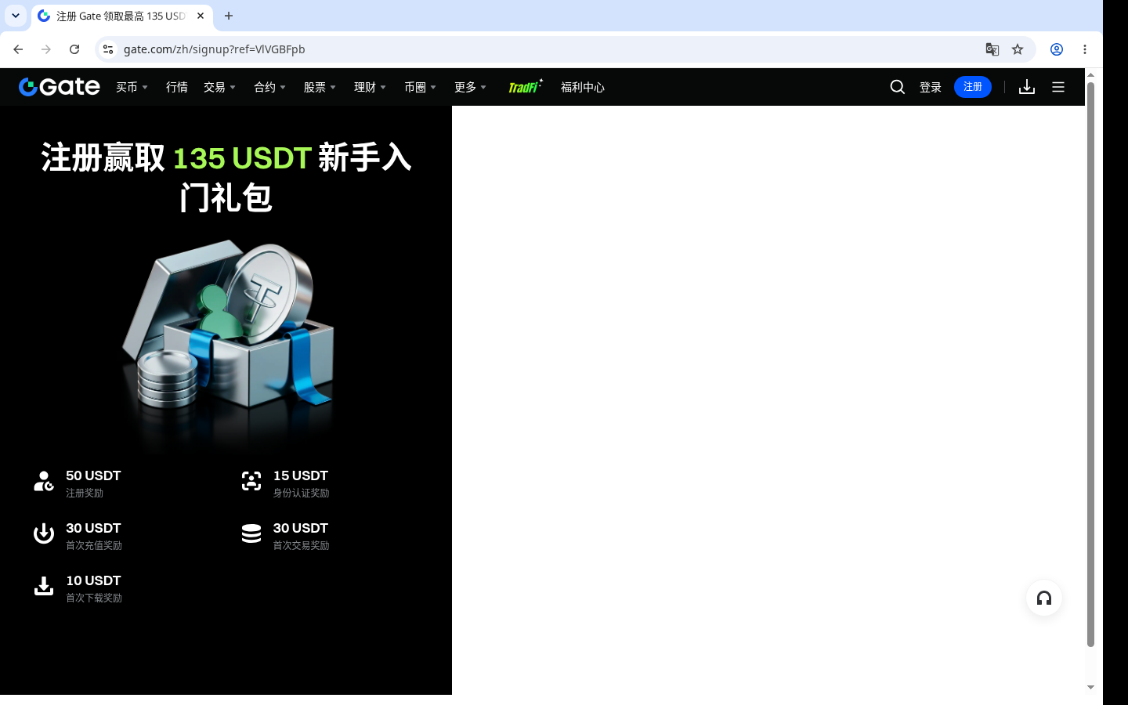
Task: Open the Chrome three-dot menu
Action: pyautogui.click(x=1085, y=49)
